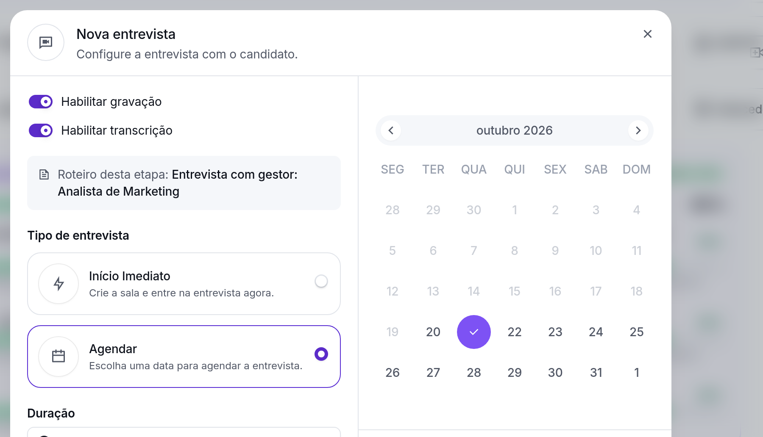
Task: Click the Agendar option title
Action: click(x=113, y=349)
